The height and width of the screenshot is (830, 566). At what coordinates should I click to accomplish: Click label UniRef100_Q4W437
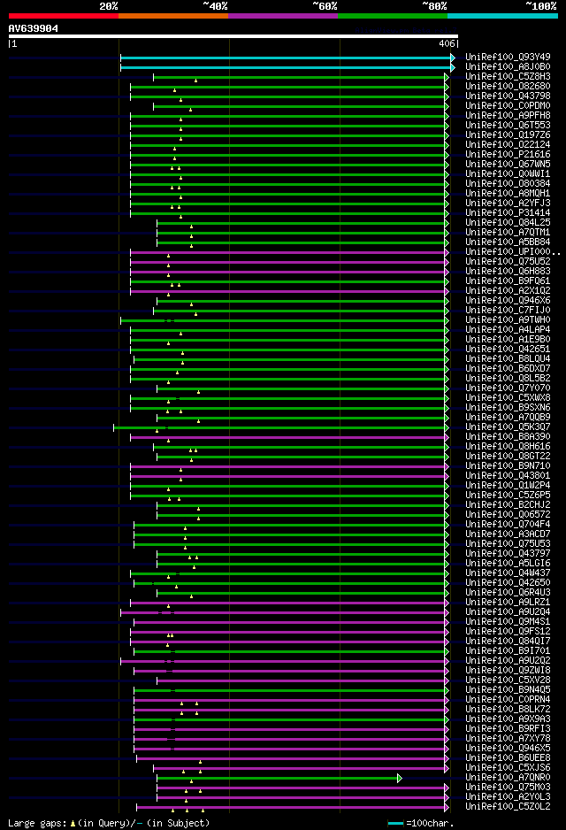508,573
